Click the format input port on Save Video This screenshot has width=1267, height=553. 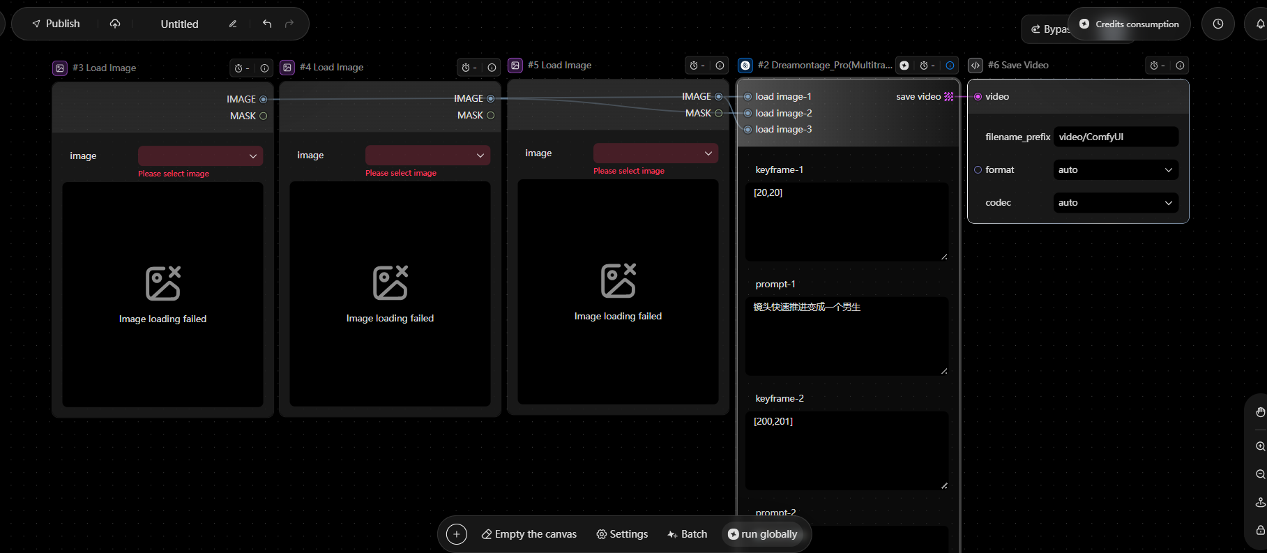978,169
